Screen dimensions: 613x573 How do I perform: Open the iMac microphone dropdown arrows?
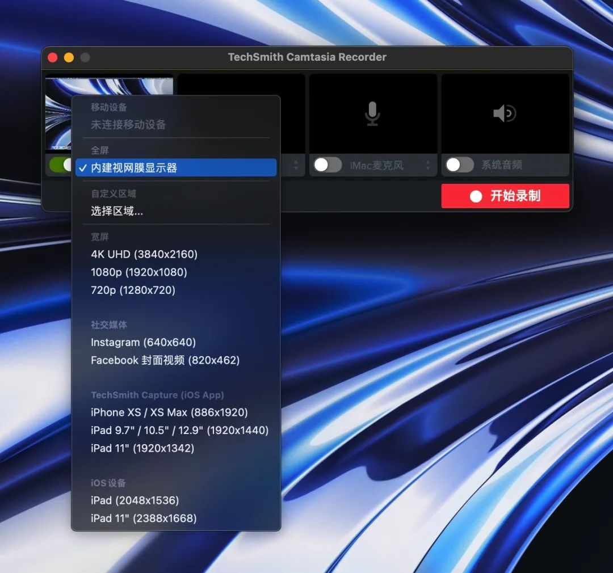point(428,165)
